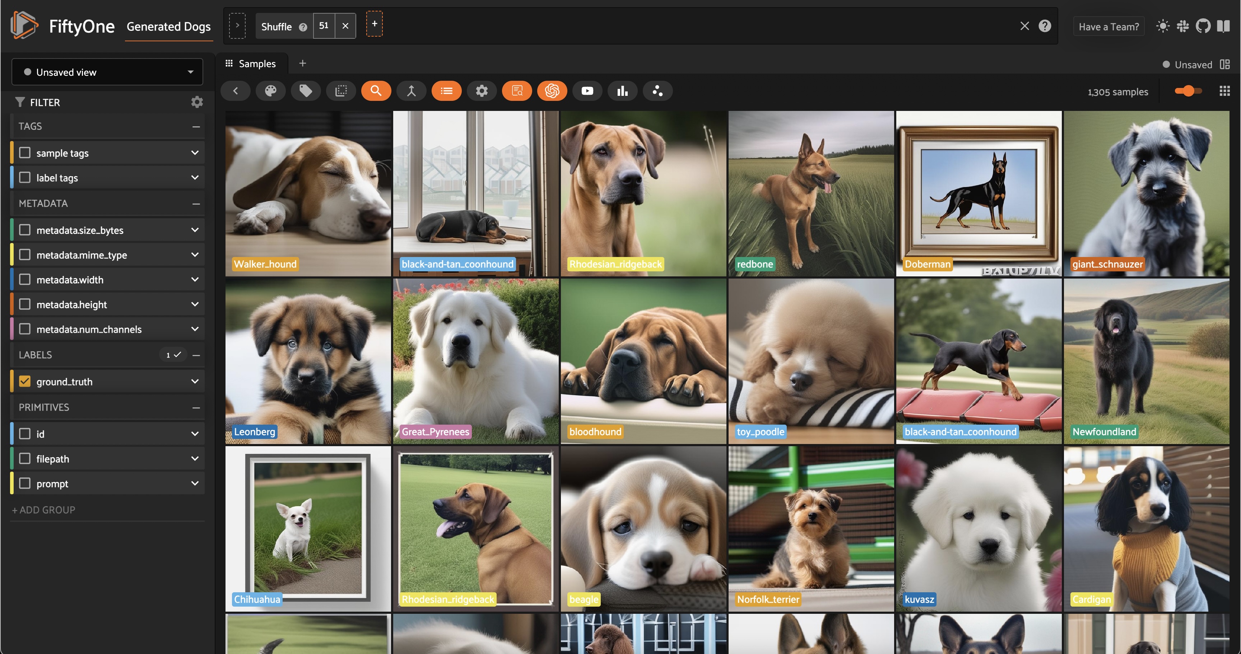The height and width of the screenshot is (654, 1241).
Task: Open the GitHub repository icon
Action: pyautogui.click(x=1203, y=26)
